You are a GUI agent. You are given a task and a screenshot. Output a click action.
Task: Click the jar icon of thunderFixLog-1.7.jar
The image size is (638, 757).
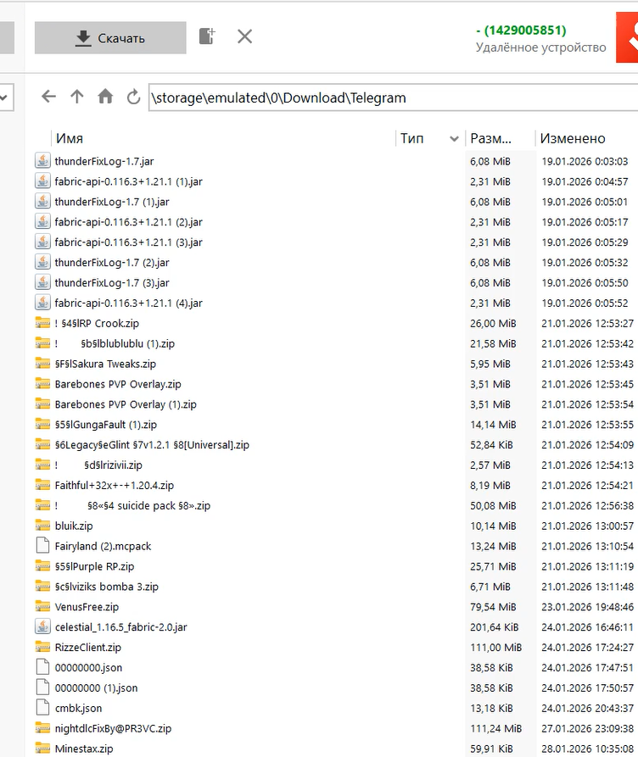(x=42, y=161)
